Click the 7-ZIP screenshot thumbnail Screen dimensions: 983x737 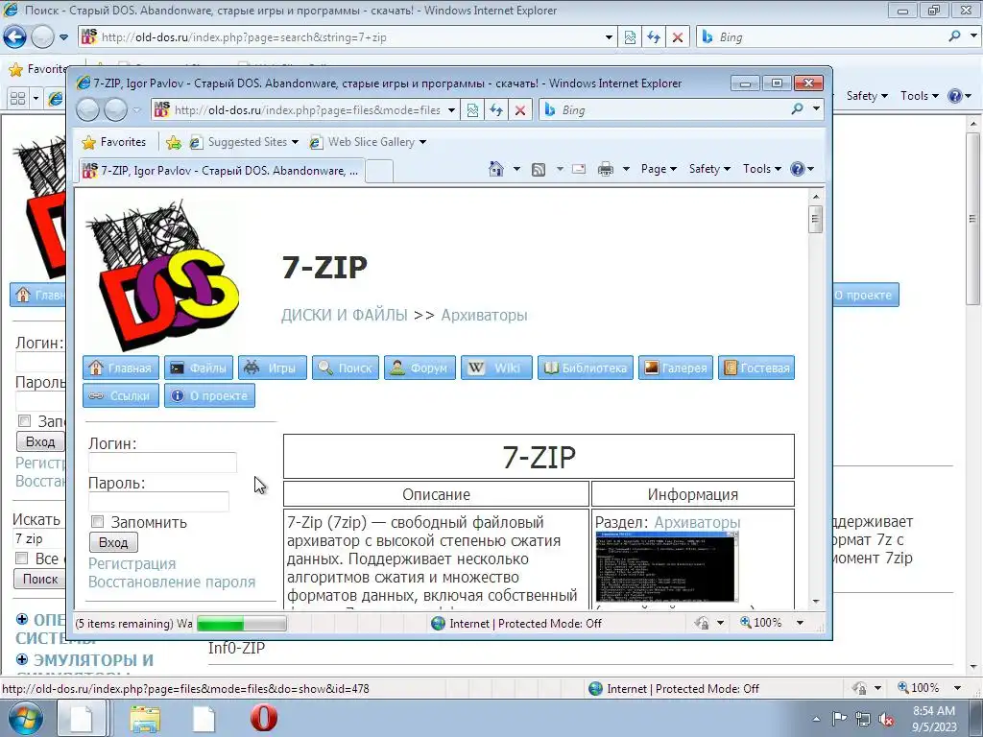click(667, 566)
